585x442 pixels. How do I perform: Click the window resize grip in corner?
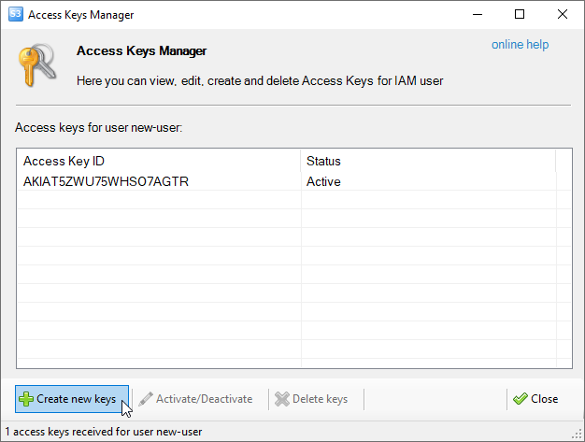[578, 434]
